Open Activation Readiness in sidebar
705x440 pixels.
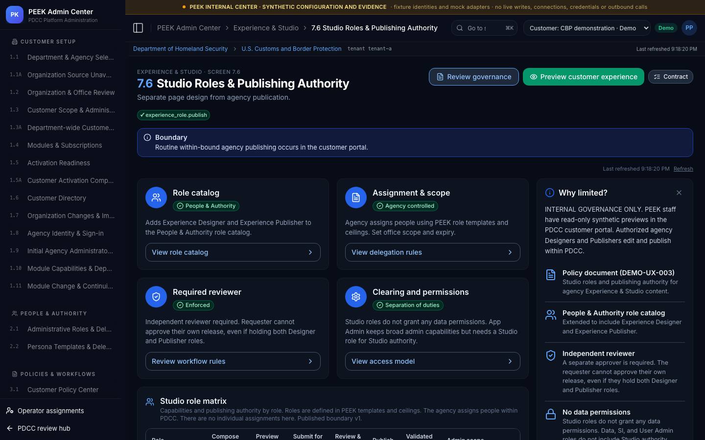63,163
